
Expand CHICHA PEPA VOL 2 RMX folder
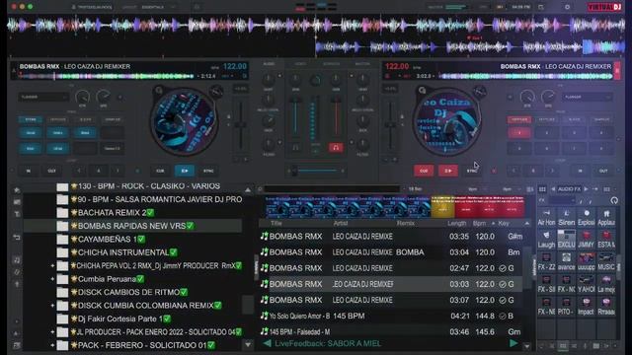pyautogui.click(x=52, y=265)
